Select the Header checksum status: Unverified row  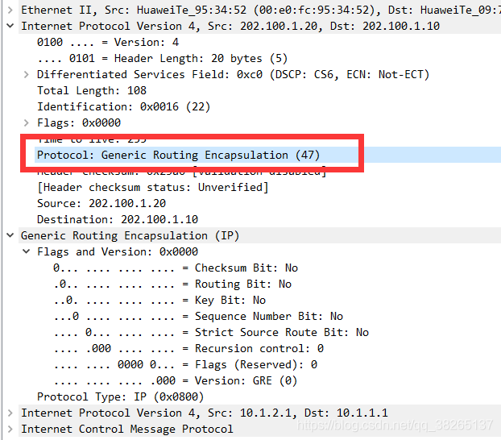click(153, 188)
